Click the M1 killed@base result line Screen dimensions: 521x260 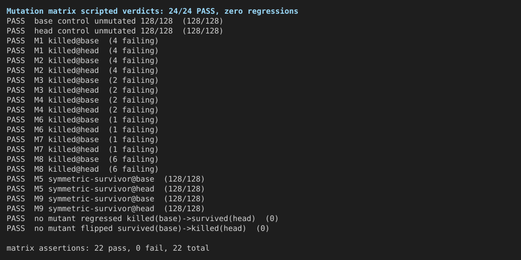pos(82,41)
